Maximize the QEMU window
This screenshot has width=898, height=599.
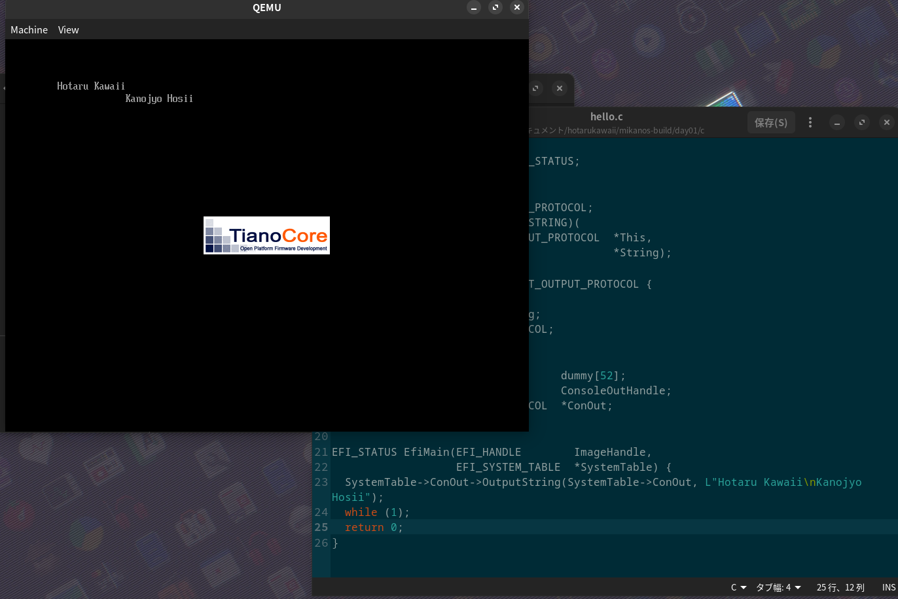click(495, 8)
